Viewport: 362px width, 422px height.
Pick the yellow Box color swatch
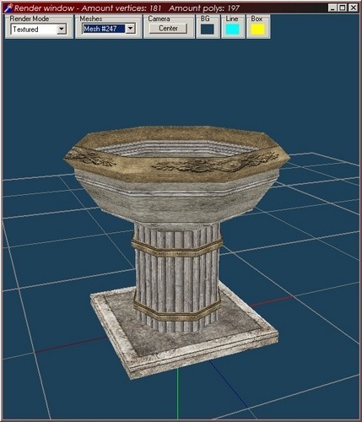pos(257,30)
